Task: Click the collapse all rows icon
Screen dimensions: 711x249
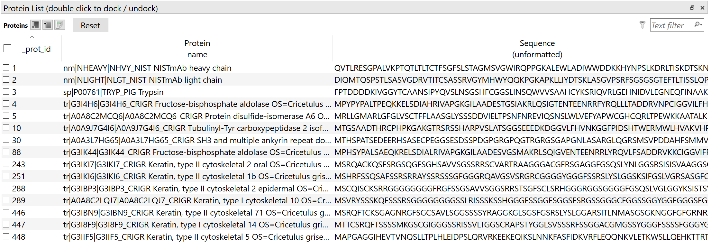Action: [48, 25]
